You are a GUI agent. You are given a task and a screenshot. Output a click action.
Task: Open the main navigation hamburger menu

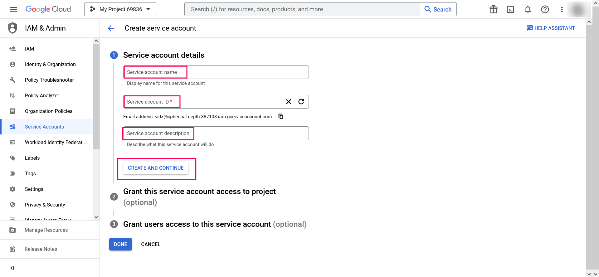pyautogui.click(x=13, y=9)
